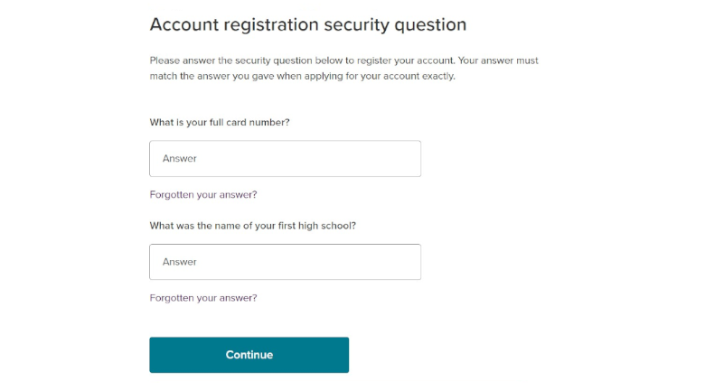The height and width of the screenshot is (391, 705).
Task: Submit the security answers with Continue
Action: point(249,355)
